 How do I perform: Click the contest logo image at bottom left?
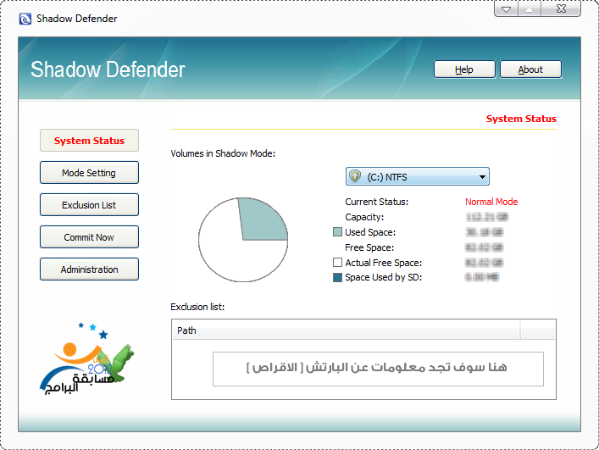pyautogui.click(x=87, y=359)
